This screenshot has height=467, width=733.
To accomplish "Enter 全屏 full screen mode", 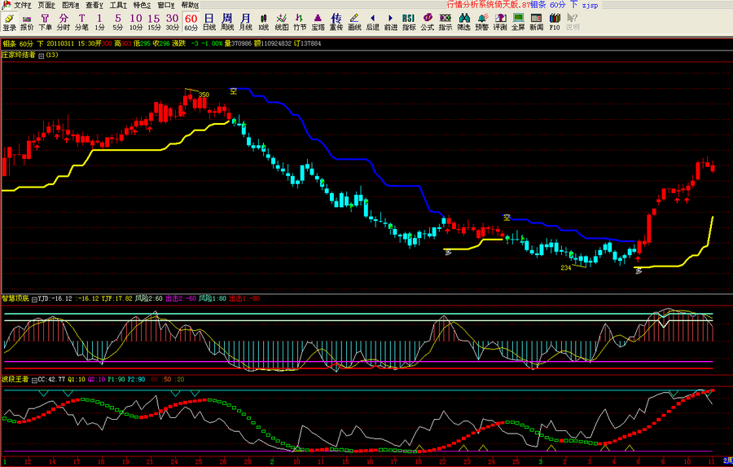I will (x=518, y=21).
